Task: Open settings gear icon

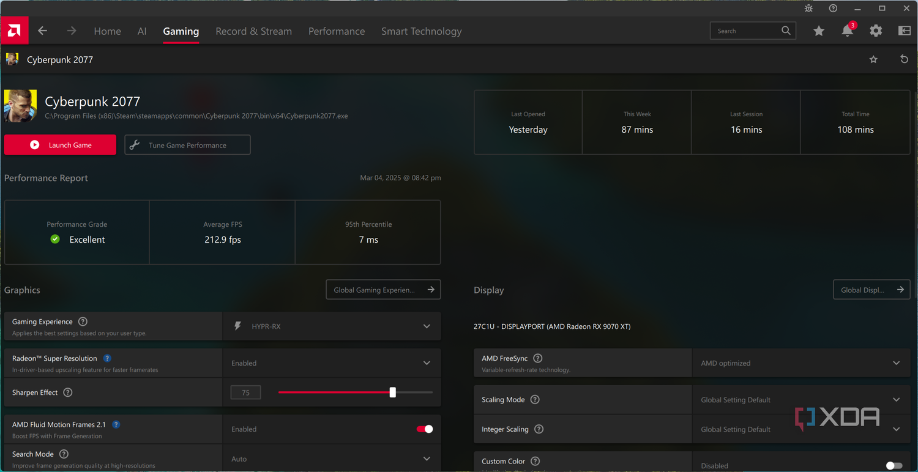Action: tap(876, 31)
